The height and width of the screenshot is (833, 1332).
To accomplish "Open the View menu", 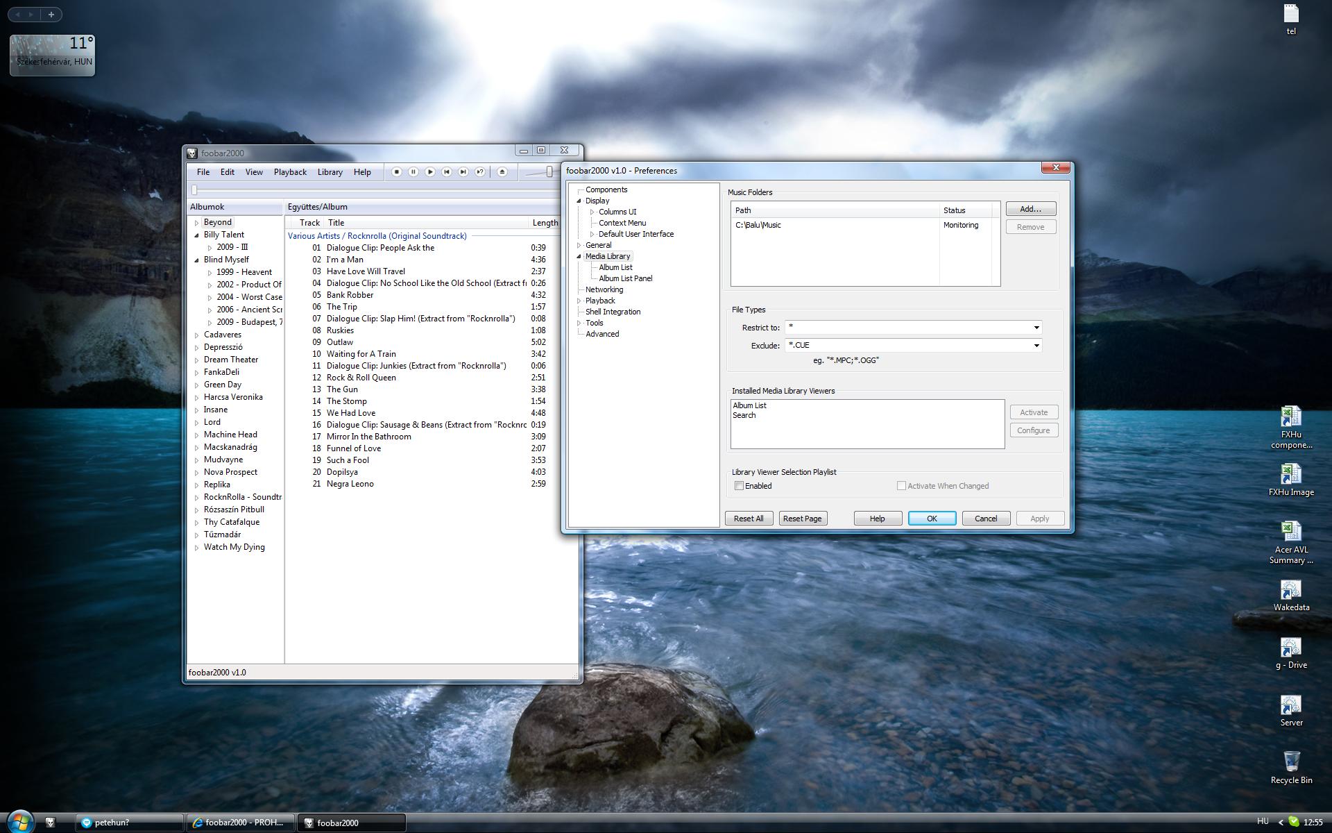I will click(254, 172).
